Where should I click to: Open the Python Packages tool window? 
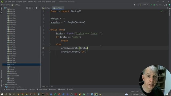[x=22, y=89]
